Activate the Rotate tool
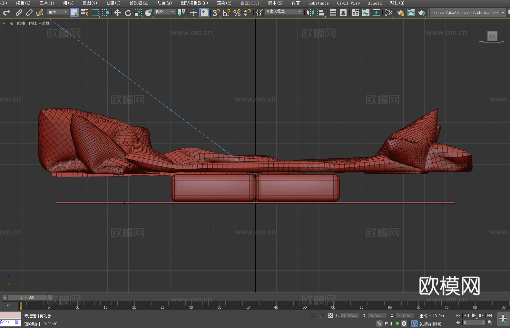510x328 pixels. point(128,13)
